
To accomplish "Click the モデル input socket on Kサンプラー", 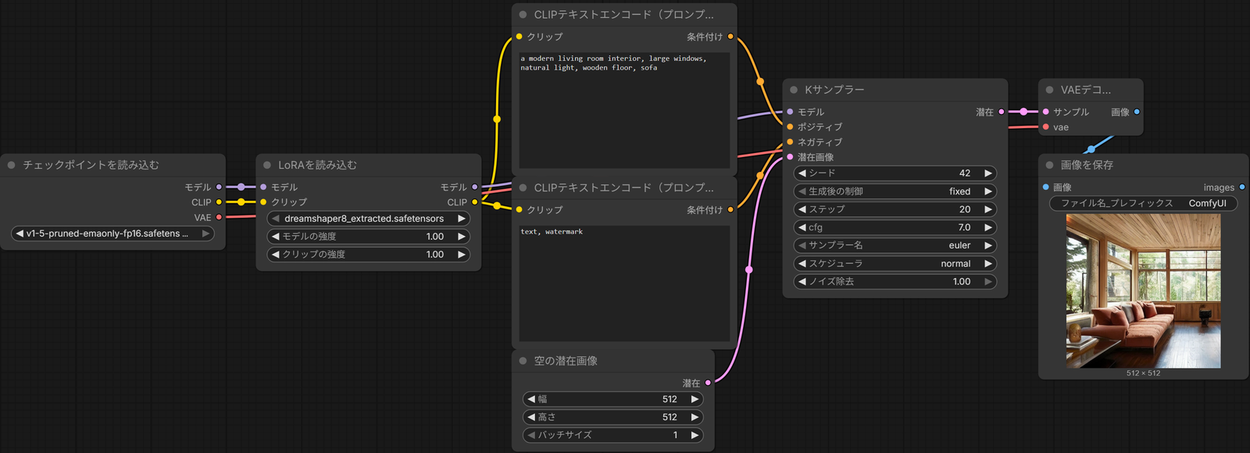I will pyautogui.click(x=790, y=112).
